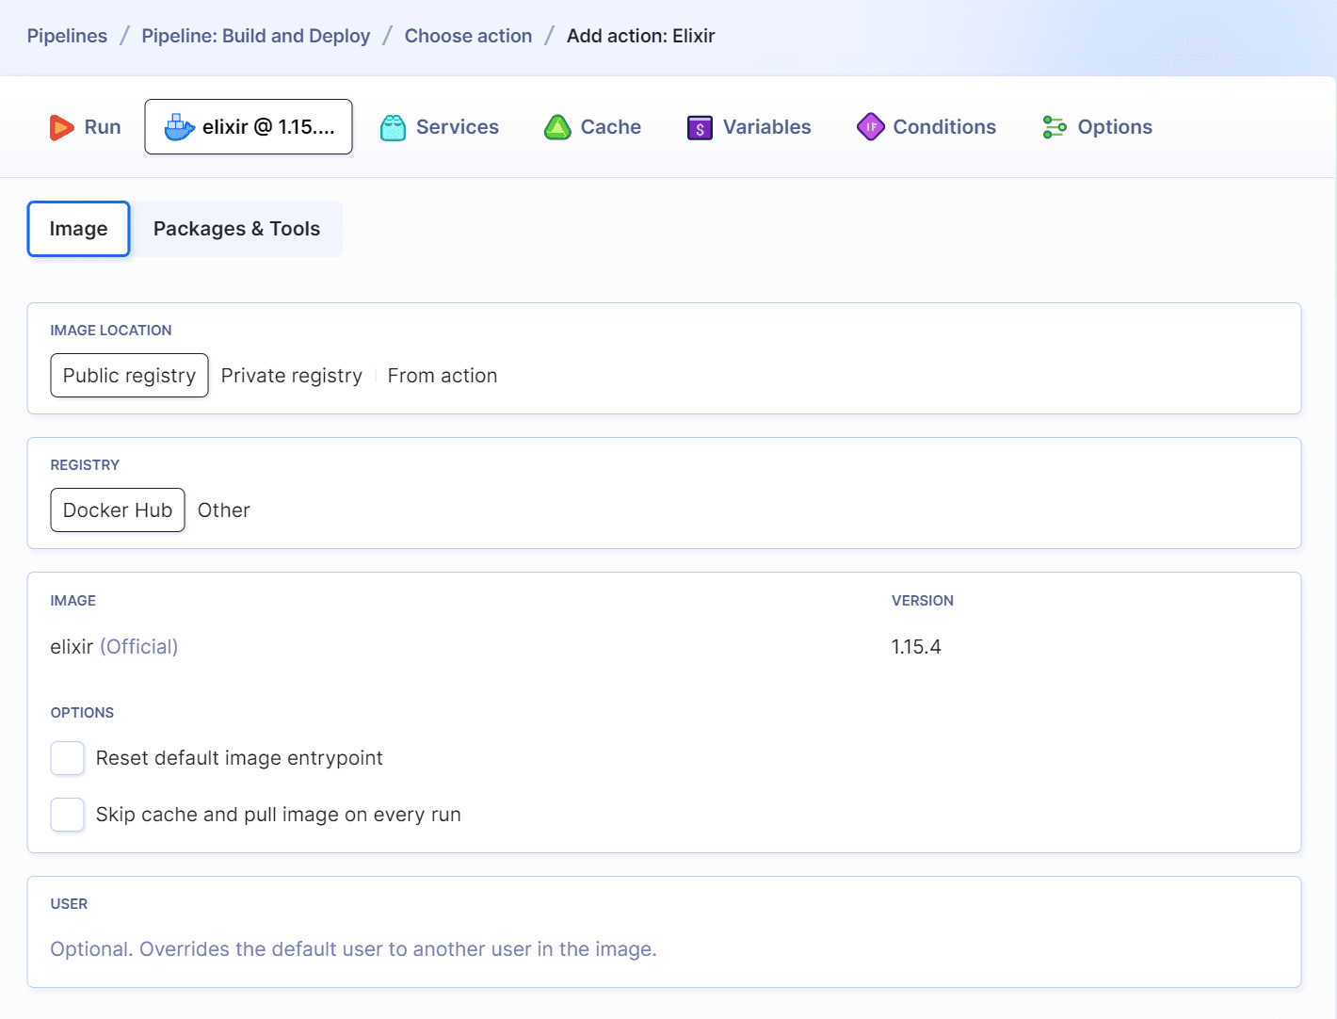This screenshot has height=1019, width=1337.
Task: Select the IF Conditions diamond icon
Action: tap(871, 126)
